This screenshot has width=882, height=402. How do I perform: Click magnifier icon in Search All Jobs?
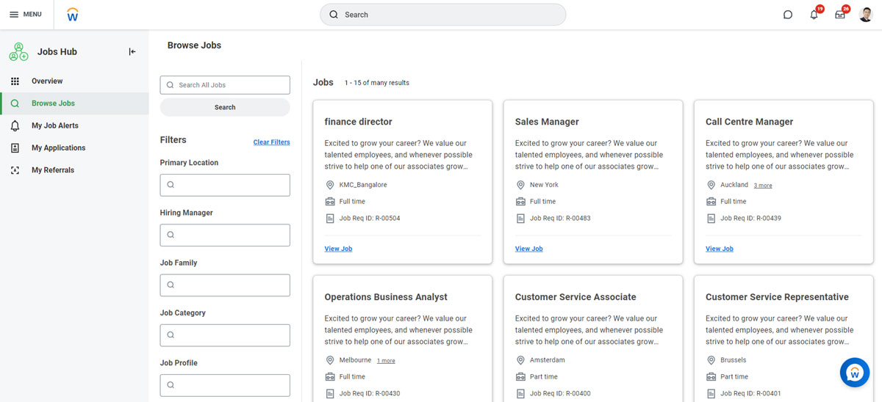[171, 85]
